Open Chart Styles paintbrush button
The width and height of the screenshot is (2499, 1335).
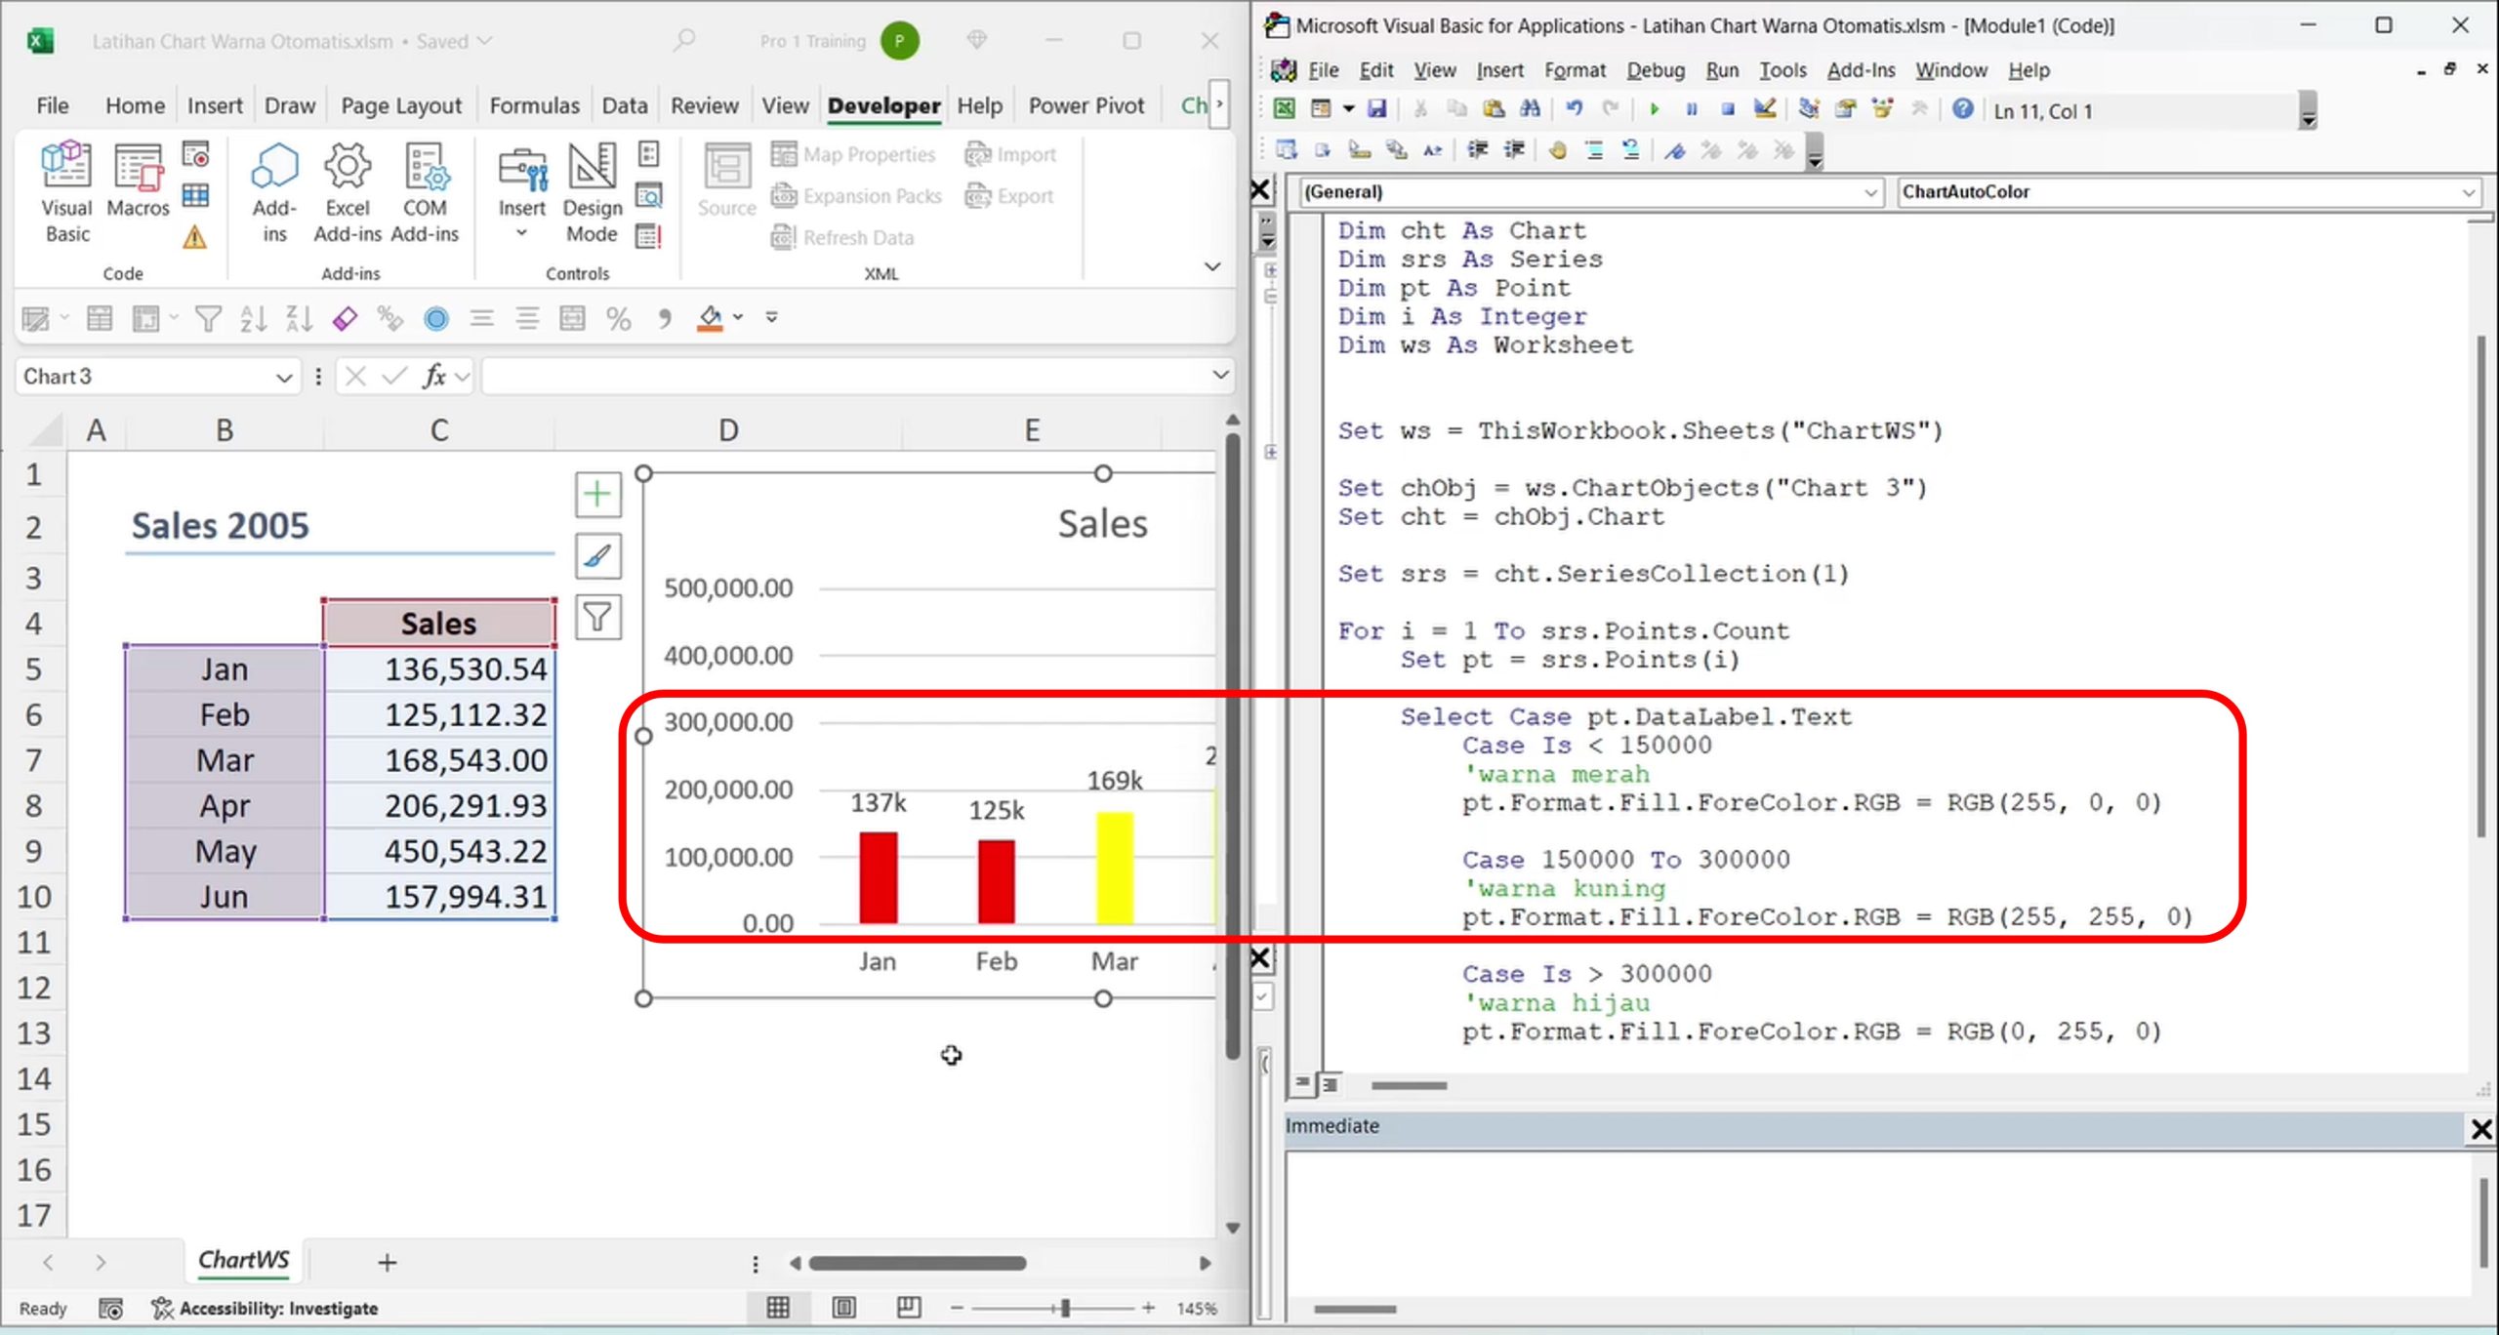pos(597,556)
